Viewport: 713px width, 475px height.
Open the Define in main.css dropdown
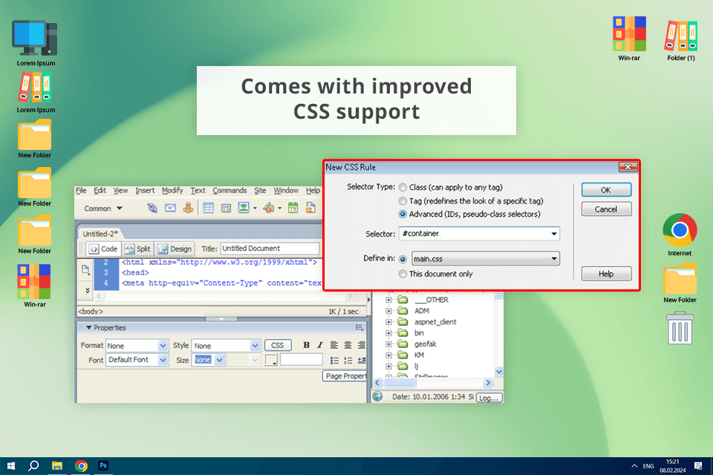[554, 258]
